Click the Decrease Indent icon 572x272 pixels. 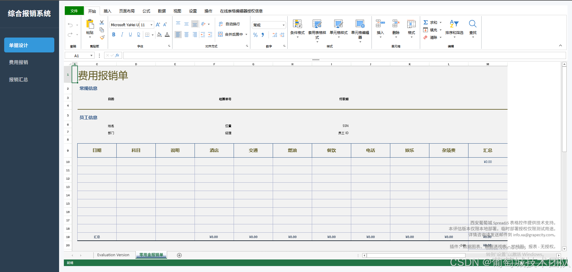point(203,35)
